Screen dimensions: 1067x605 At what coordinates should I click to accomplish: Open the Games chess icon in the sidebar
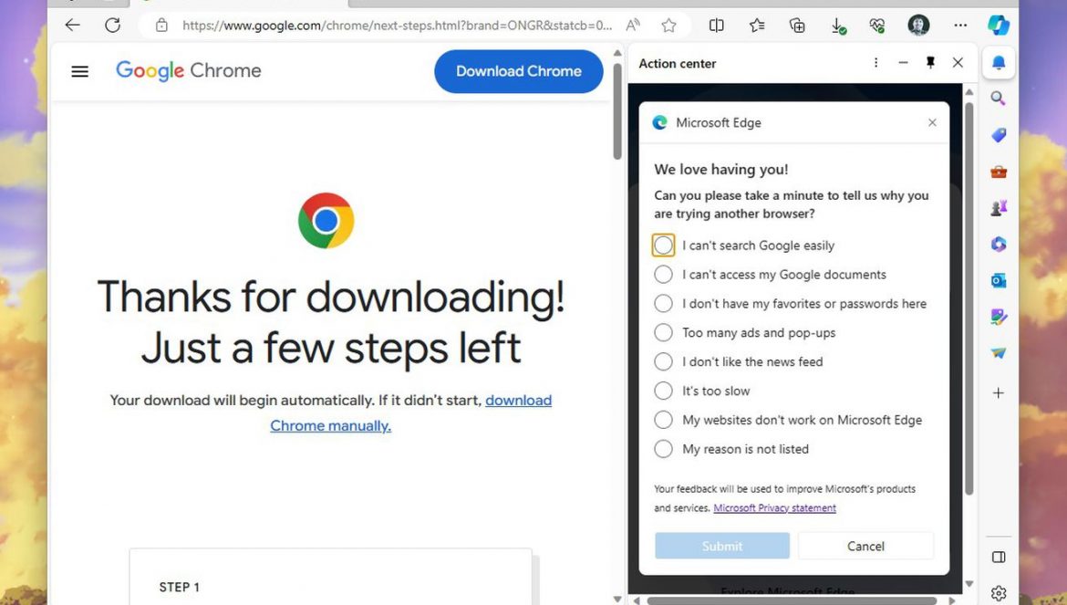point(999,207)
